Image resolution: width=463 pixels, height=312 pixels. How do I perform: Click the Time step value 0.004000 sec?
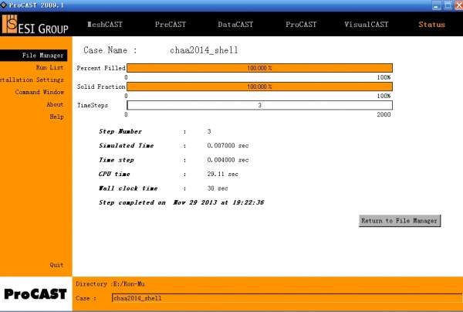(x=228, y=160)
